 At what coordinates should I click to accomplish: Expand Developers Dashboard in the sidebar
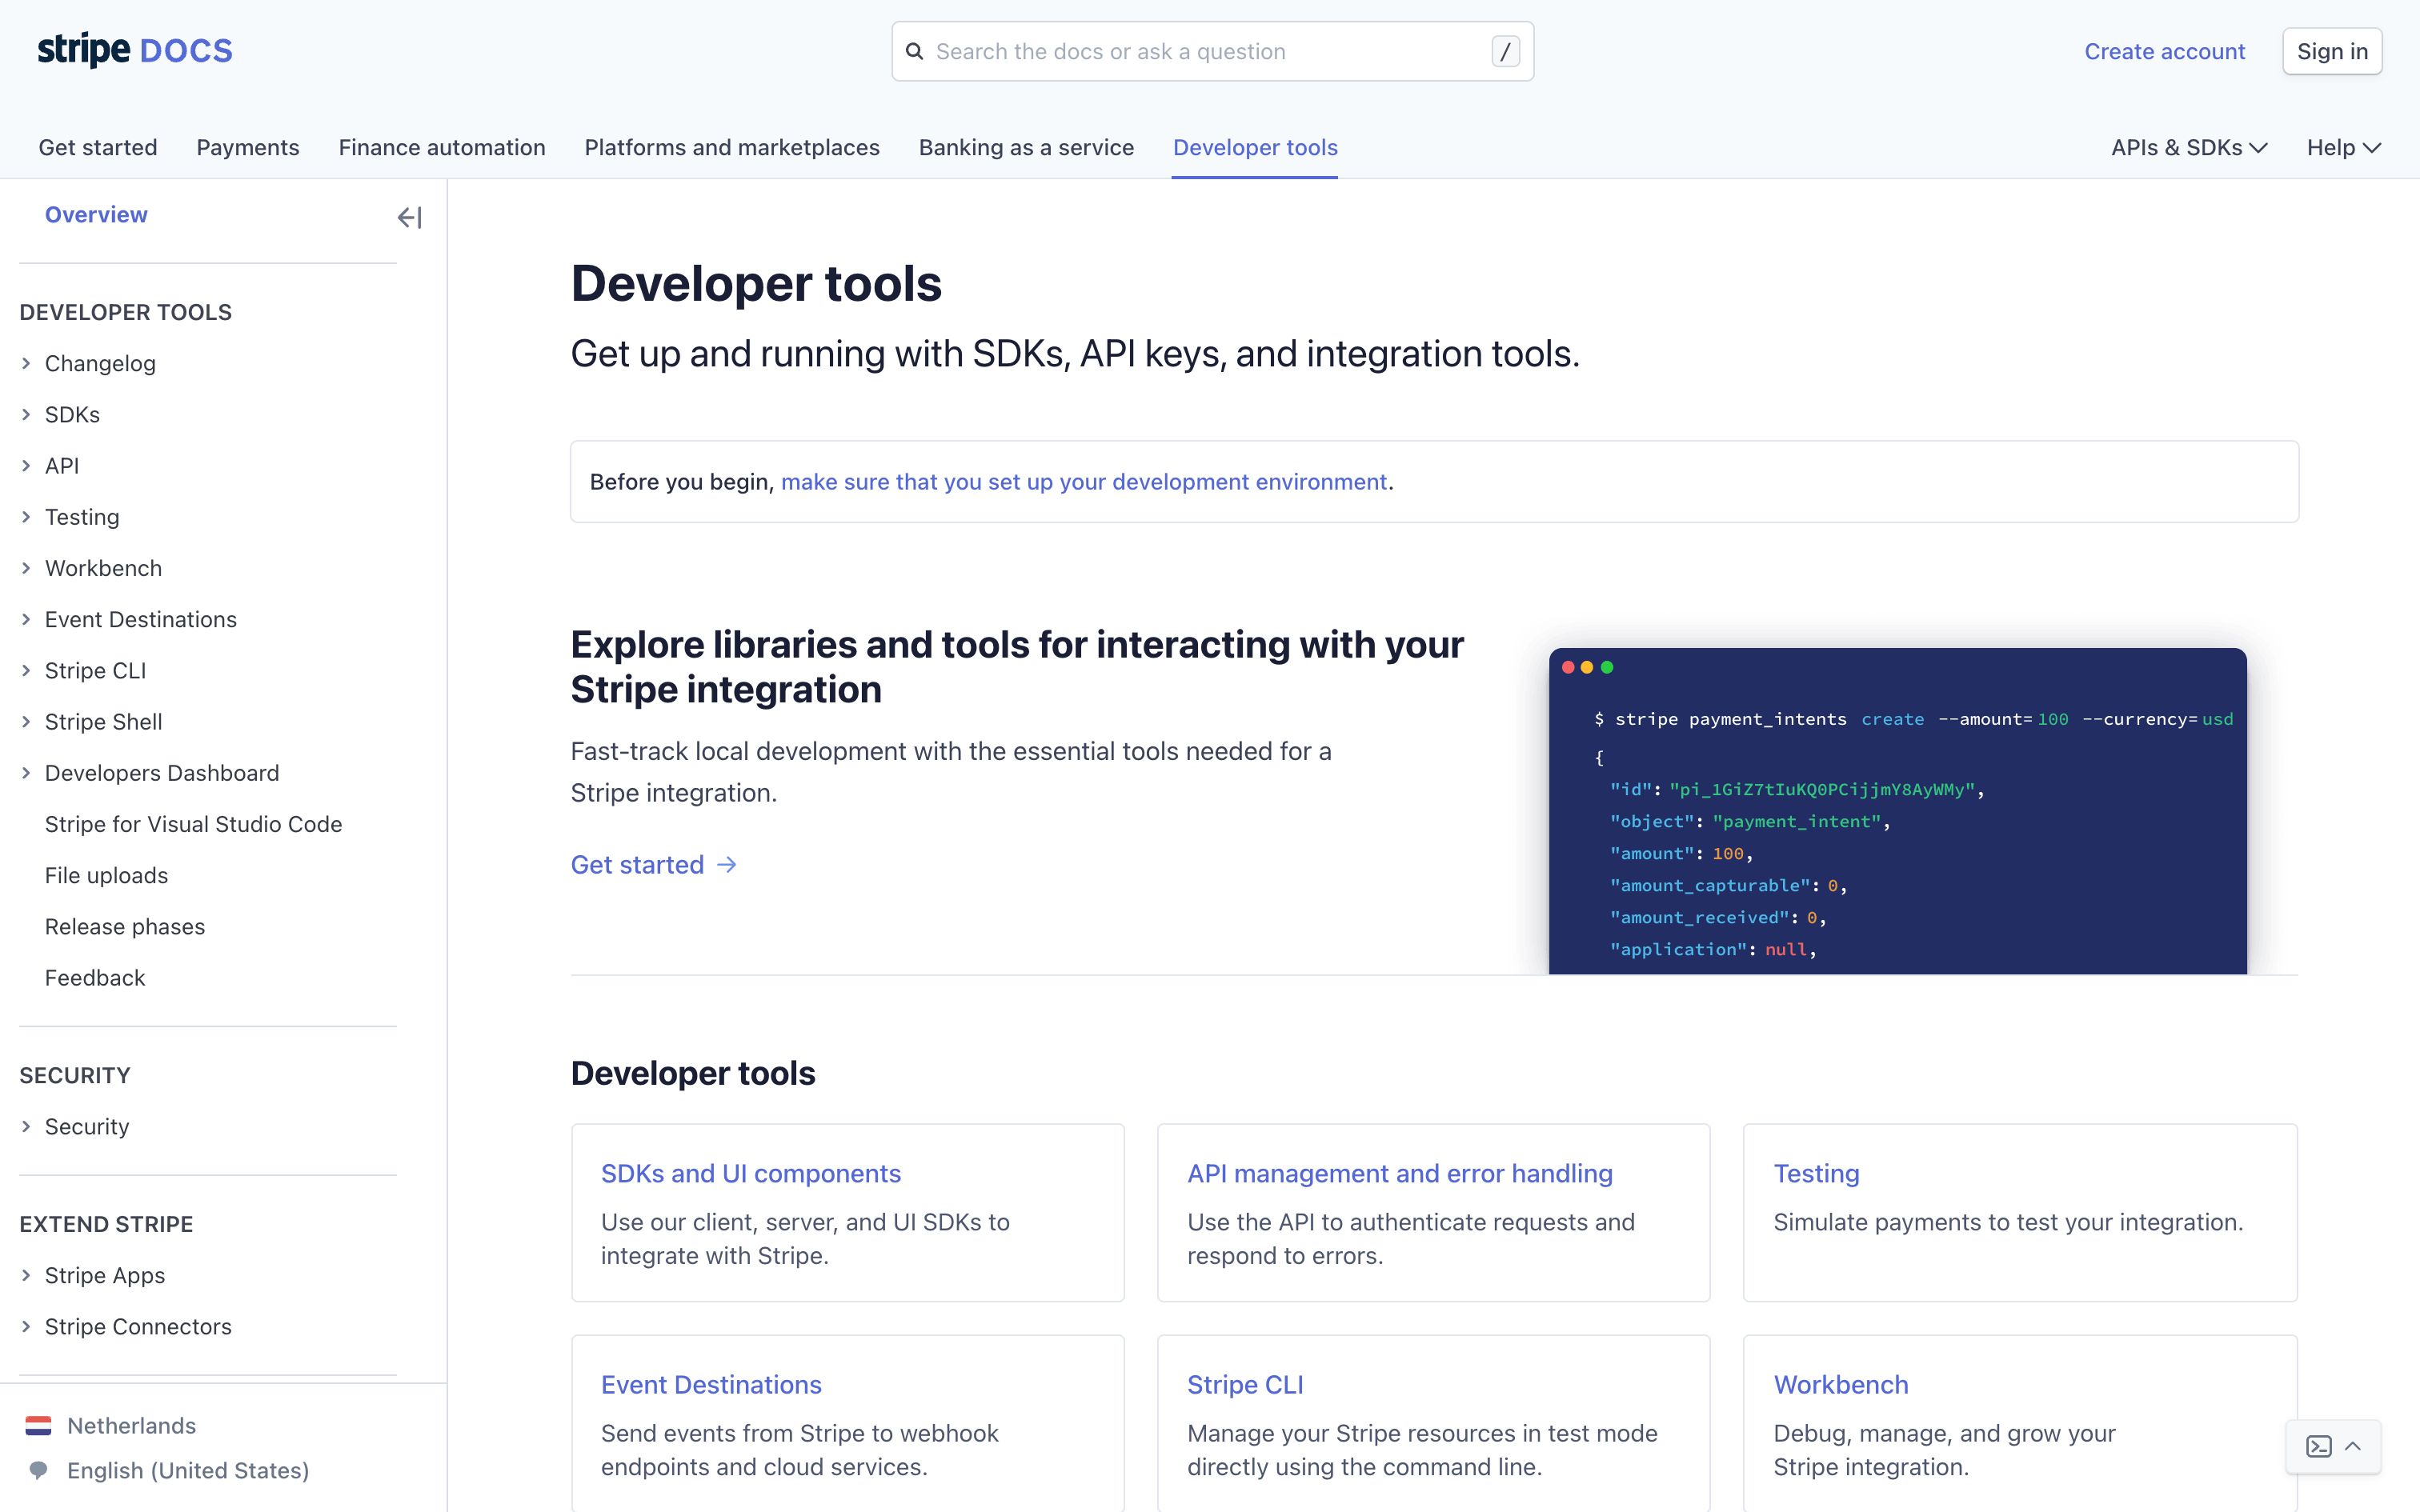point(26,773)
